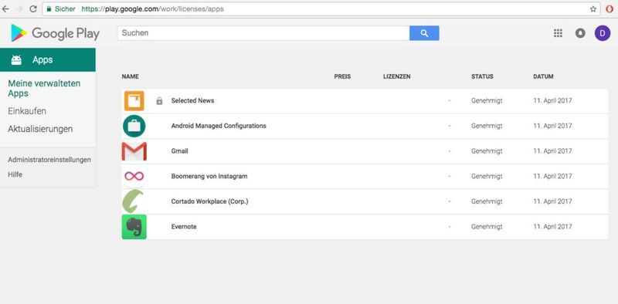The height and width of the screenshot is (304, 618).
Task: Click the Hilfe link
Action: (x=15, y=175)
